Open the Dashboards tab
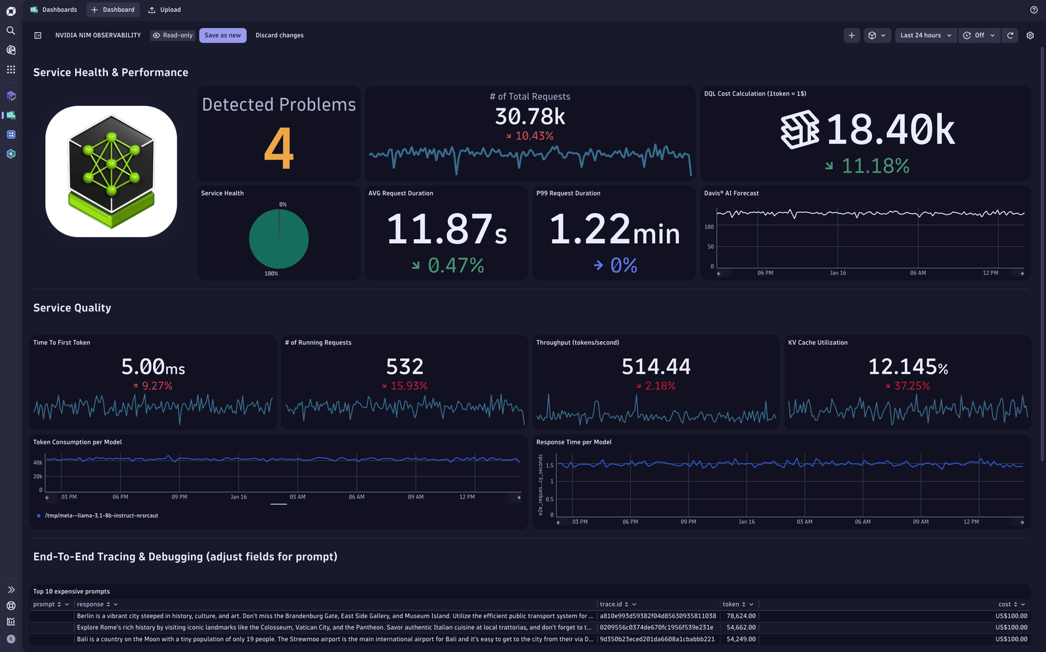 pyautogui.click(x=54, y=10)
